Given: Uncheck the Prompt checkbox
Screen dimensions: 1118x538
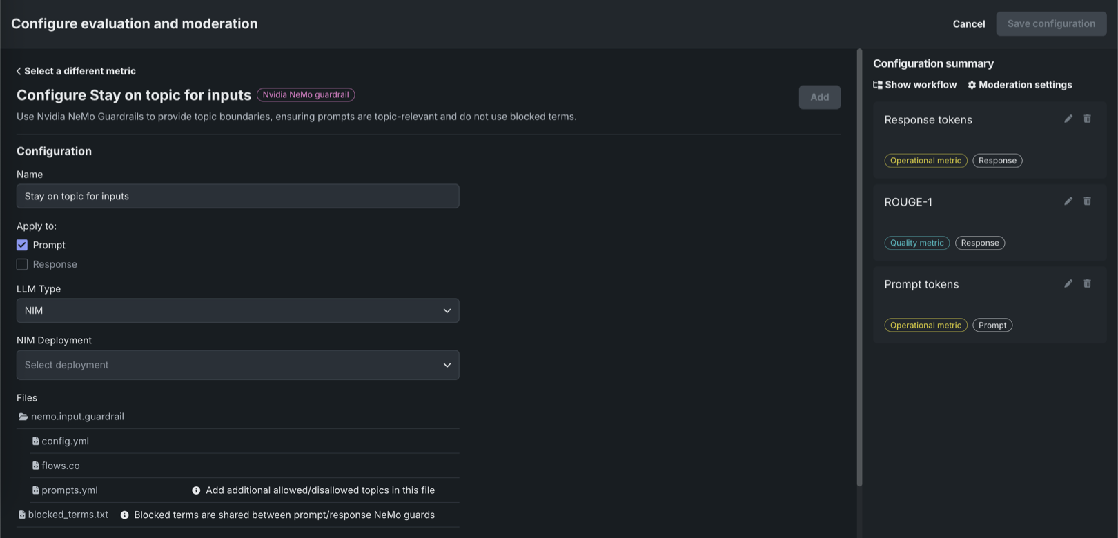Looking at the screenshot, I should point(22,245).
